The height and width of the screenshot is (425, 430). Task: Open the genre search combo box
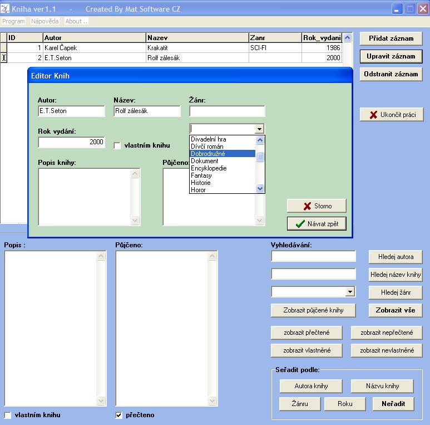coord(349,292)
